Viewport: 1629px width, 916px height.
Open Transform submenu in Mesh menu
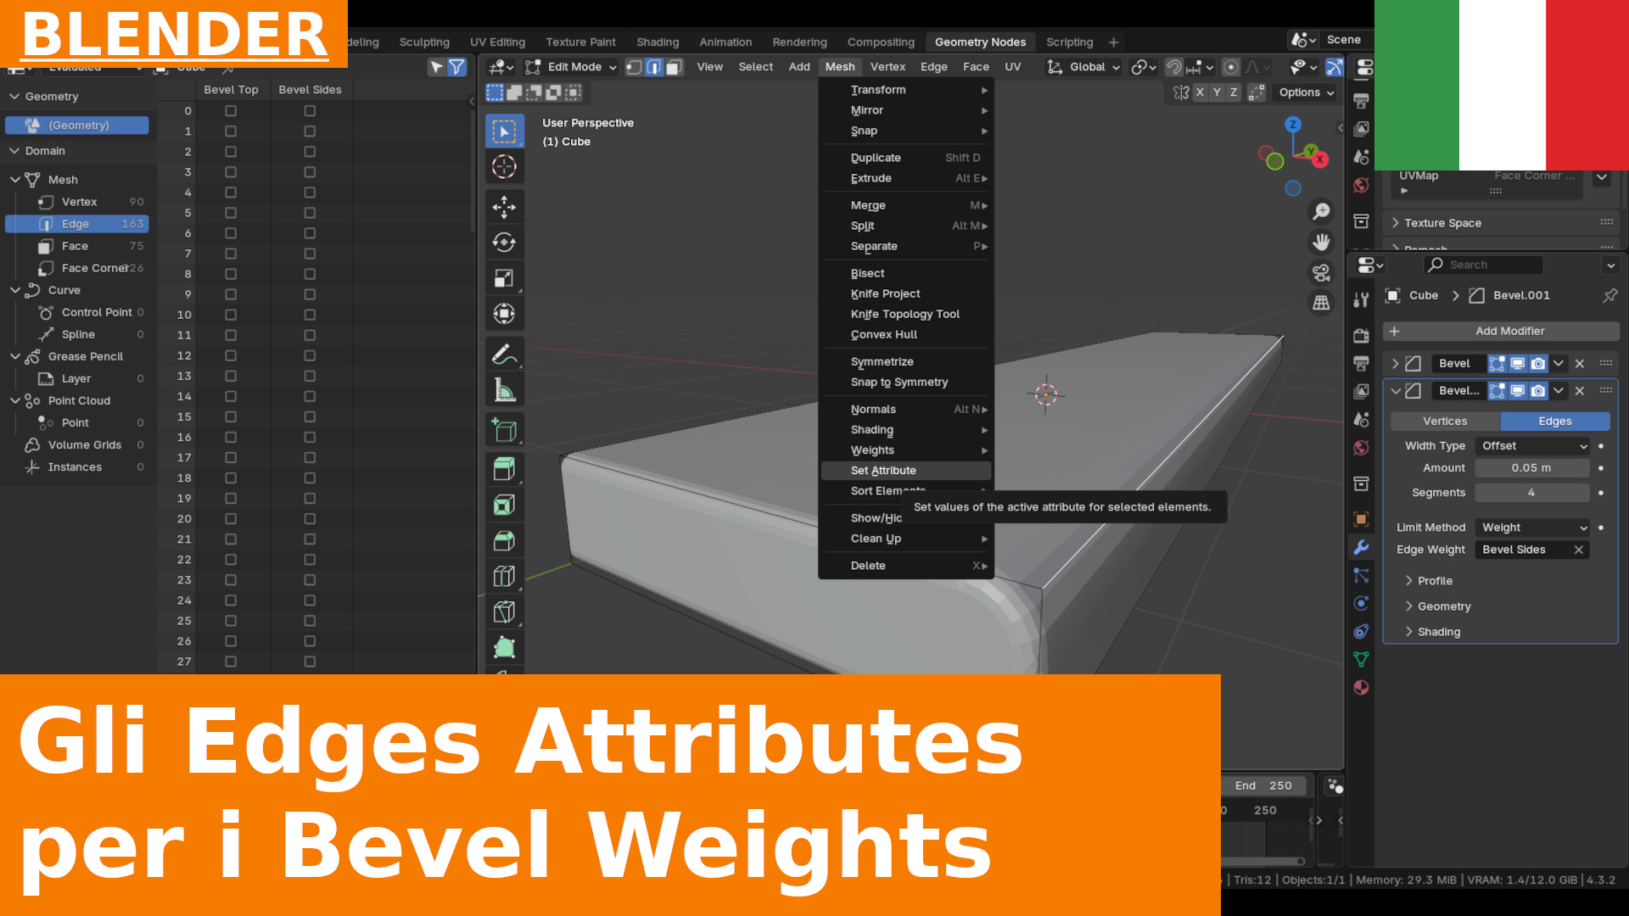(x=906, y=90)
